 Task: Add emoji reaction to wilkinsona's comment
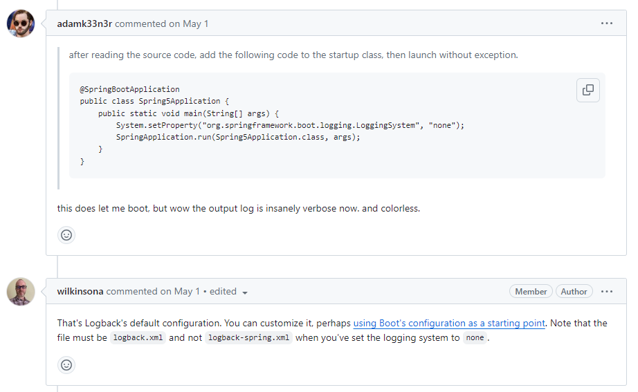pyautogui.click(x=66, y=365)
